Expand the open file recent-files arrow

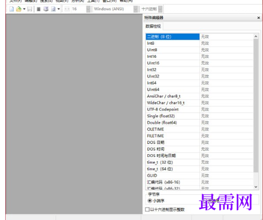24,9
